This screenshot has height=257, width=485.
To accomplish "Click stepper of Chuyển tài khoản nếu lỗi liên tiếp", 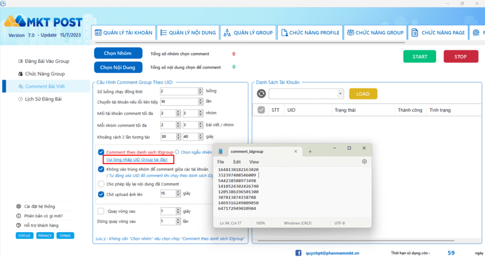I will (x=200, y=102).
